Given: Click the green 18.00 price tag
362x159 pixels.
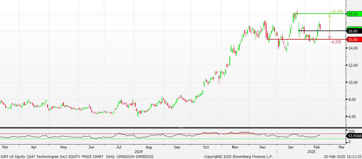Looking at the screenshot, I should pyautogui.click(x=354, y=14).
